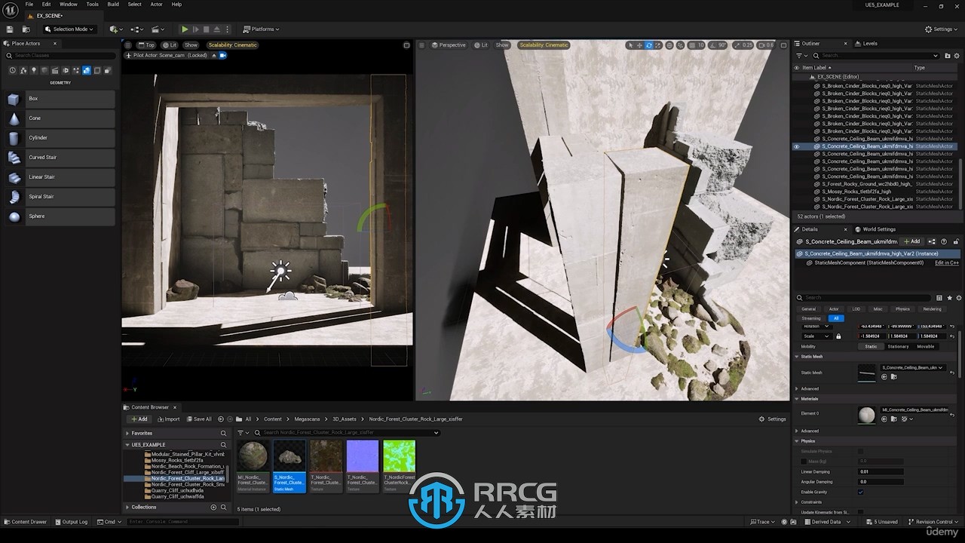Select the Shapes category cube icon

point(44,70)
